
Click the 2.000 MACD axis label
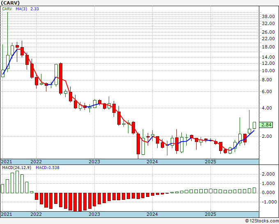(268, 174)
